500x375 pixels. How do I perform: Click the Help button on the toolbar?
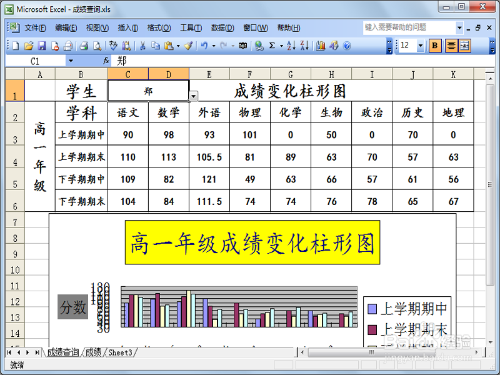tap(347, 47)
